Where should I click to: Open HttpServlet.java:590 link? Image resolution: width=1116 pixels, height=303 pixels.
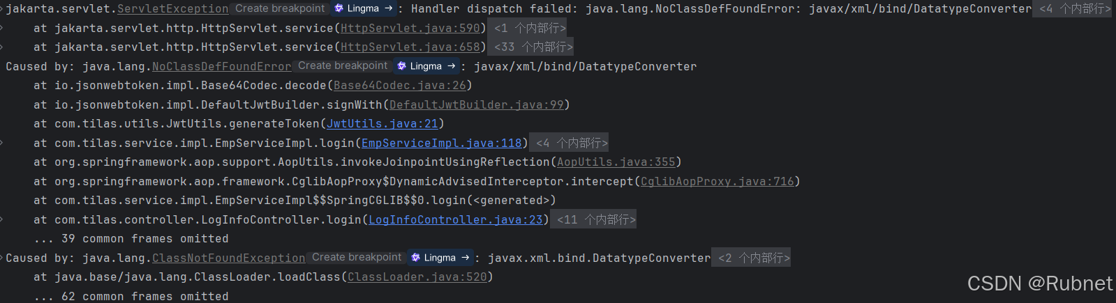coord(410,29)
